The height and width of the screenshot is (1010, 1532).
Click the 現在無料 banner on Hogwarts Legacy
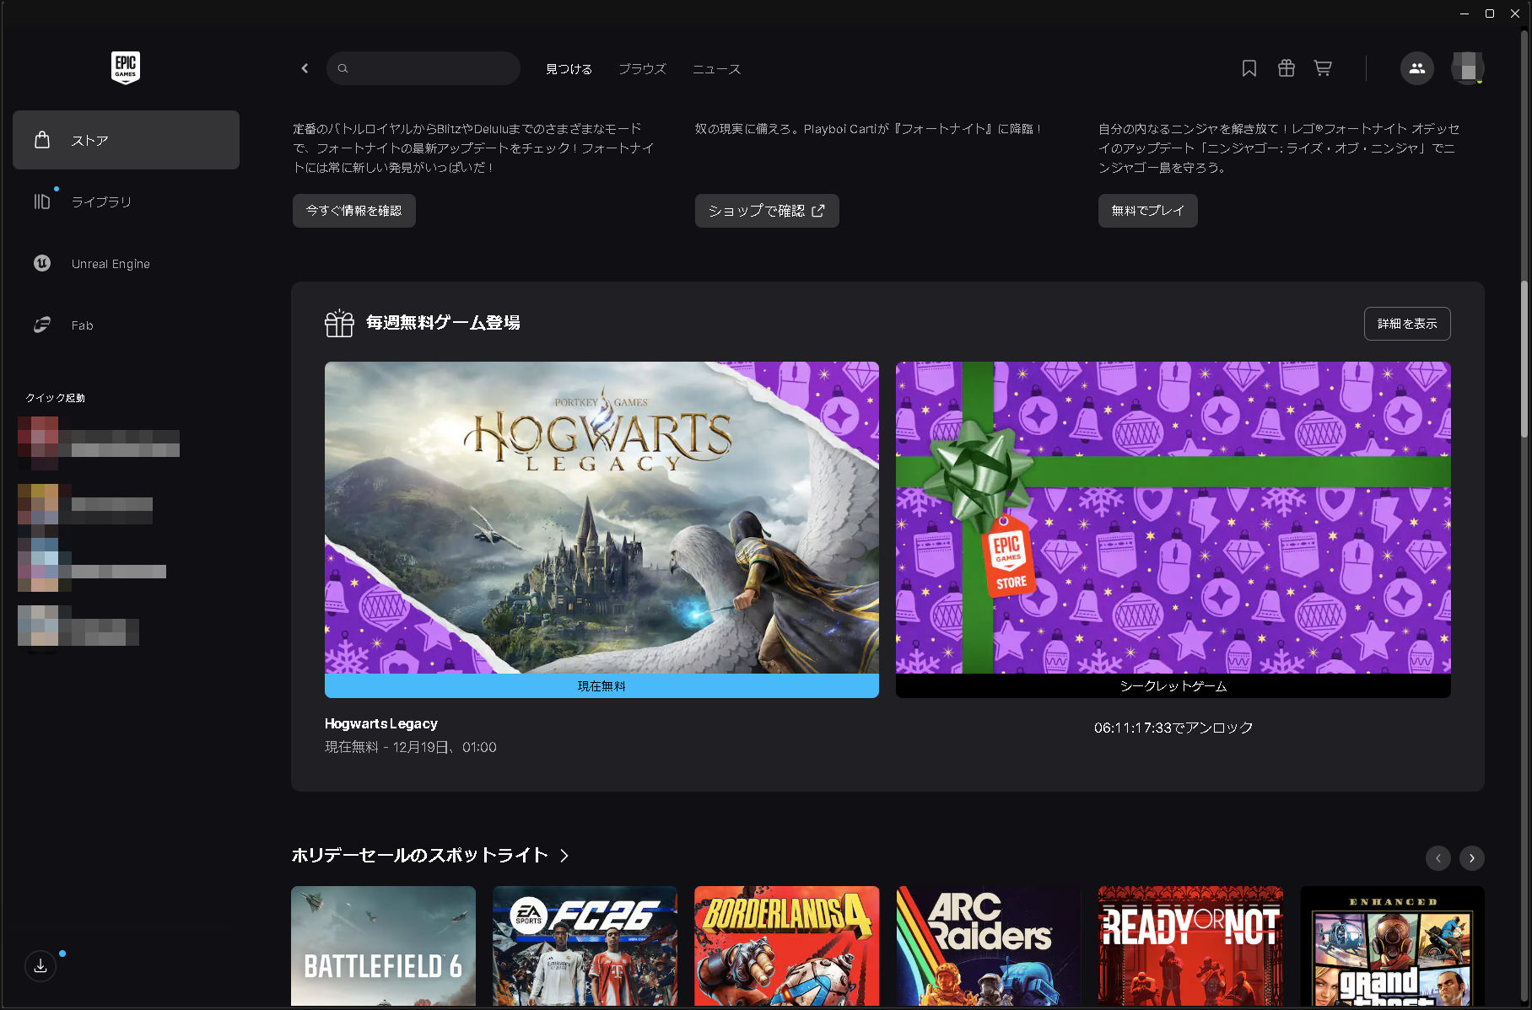click(601, 686)
